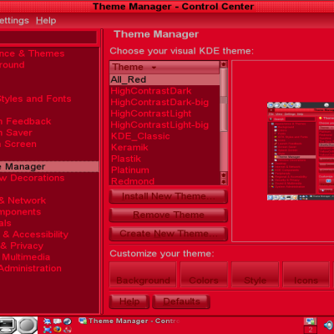Viewport: 334px width, 334px height.
Task: Click the theme list scrollbar handle
Action: tap(224, 99)
